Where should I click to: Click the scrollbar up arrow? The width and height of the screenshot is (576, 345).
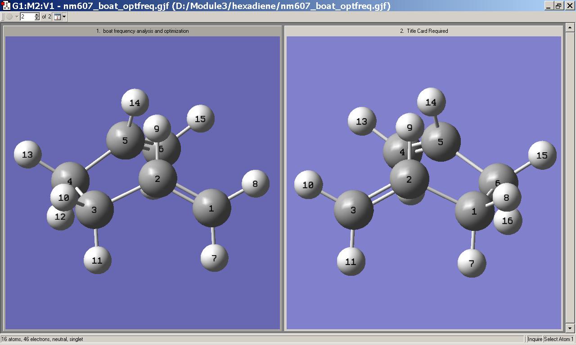coord(570,28)
